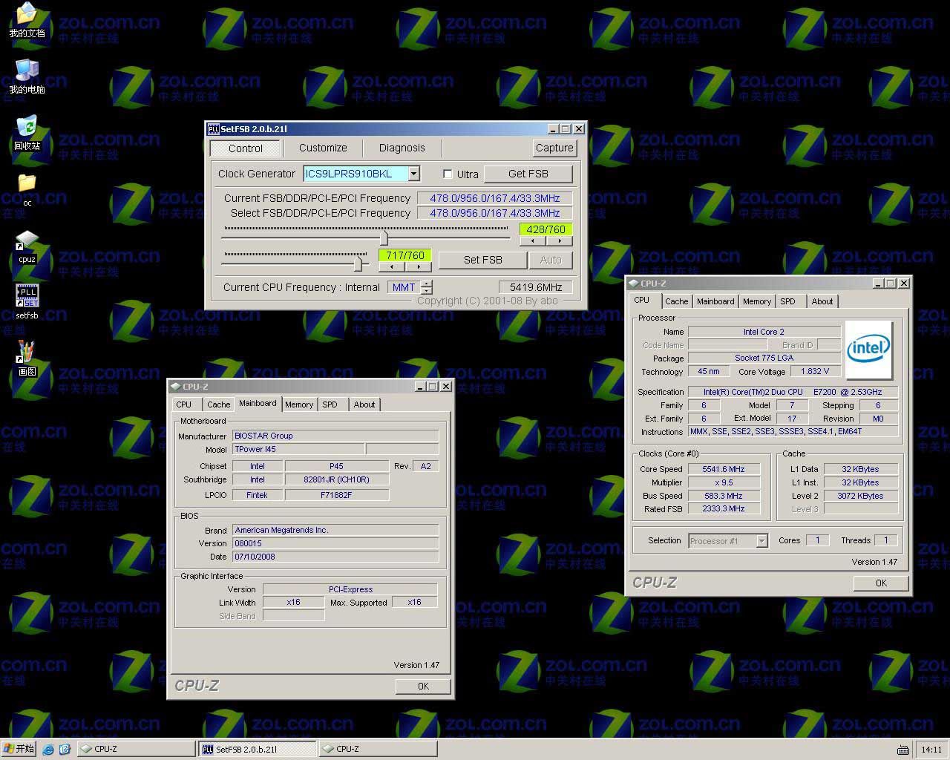The height and width of the screenshot is (760, 950).
Task: Click Internet Explorer quick launch icon
Action: coord(48,749)
